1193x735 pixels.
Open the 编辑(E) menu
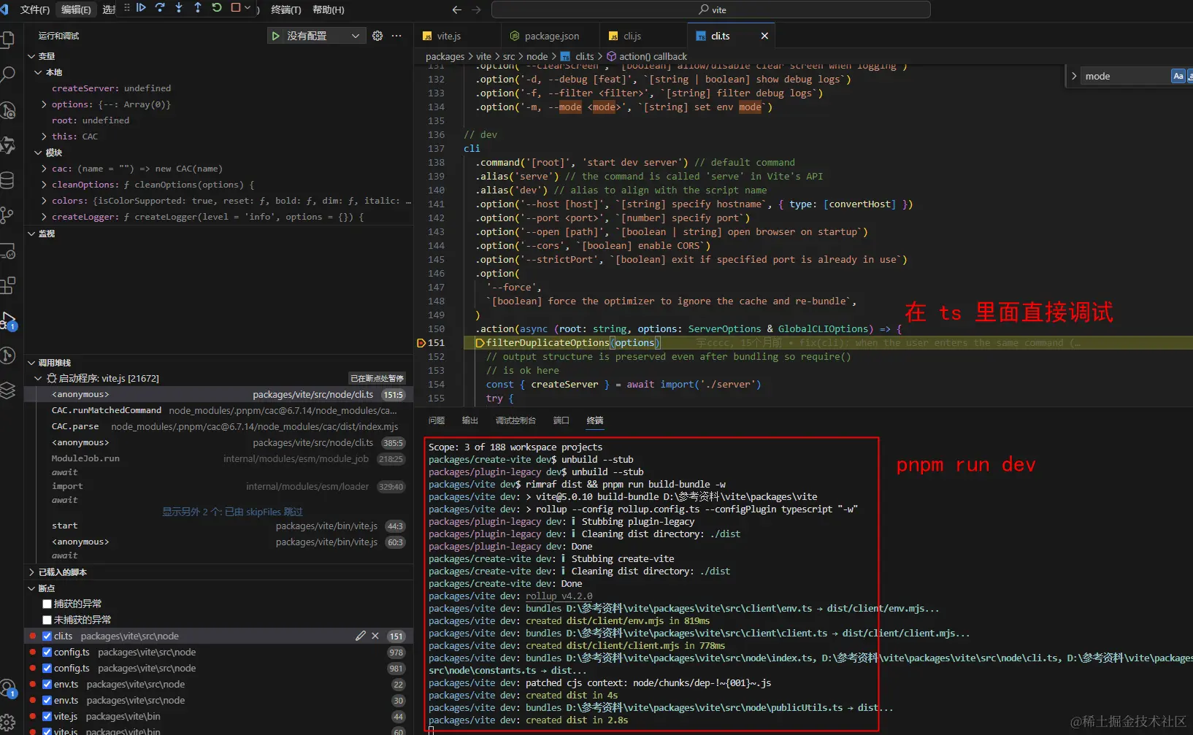(76, 9)
